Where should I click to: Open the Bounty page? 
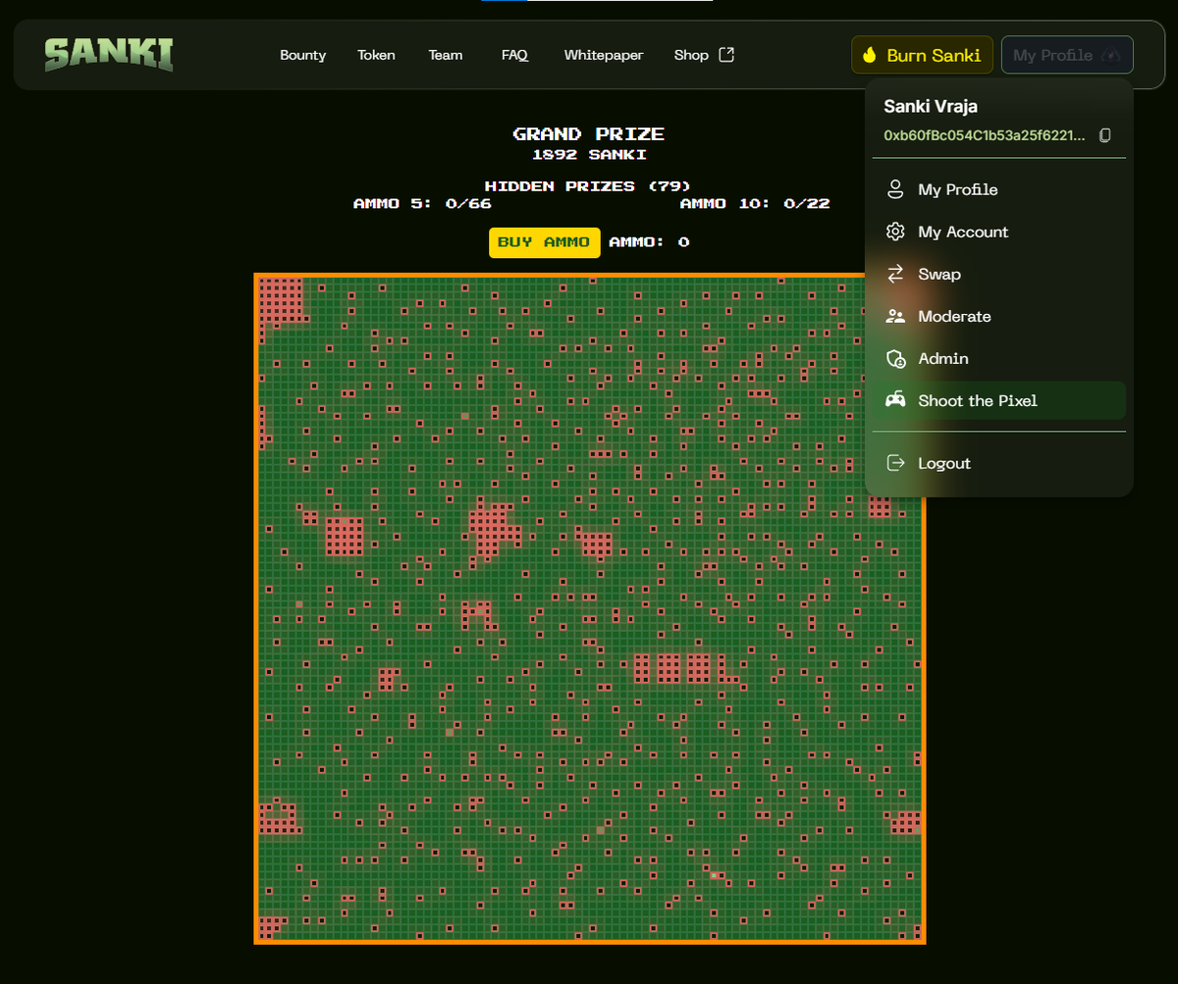point(302,55)
